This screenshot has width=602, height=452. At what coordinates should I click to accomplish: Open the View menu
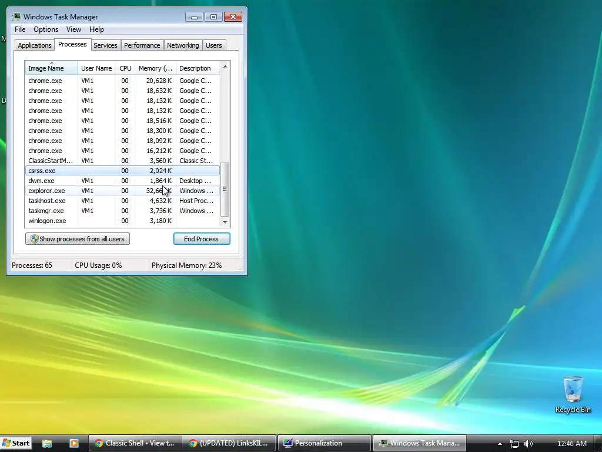pyautogui.click(x=73, y=29)
